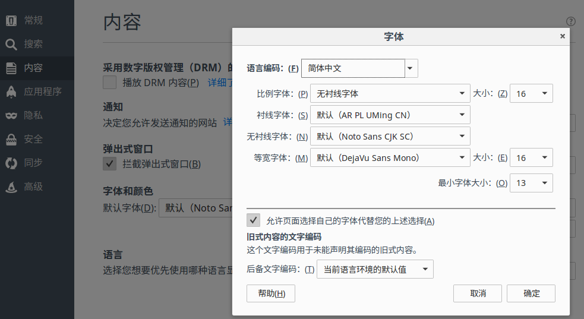Select the 内容 document icon in sidebar

point(11,68)
